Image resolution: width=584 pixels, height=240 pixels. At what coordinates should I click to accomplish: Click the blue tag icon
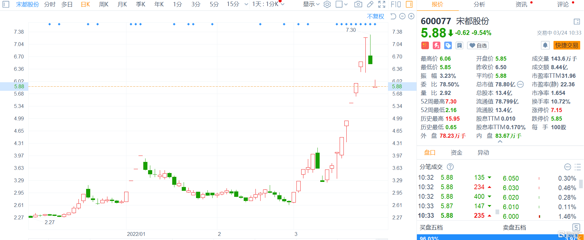pyautogui.click(x=448, y=45)
